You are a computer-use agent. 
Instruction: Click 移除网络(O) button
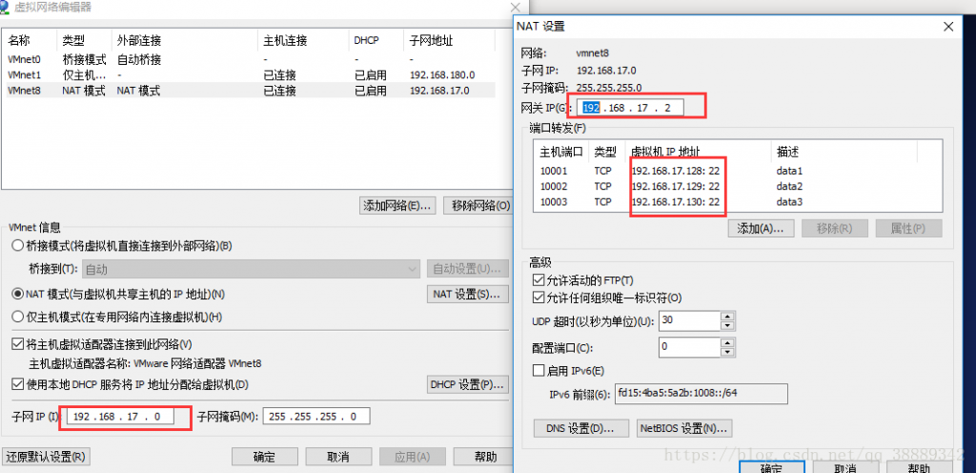coord(478,206)
